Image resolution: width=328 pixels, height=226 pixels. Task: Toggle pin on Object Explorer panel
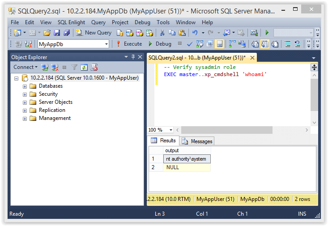[x=133, y=57]
